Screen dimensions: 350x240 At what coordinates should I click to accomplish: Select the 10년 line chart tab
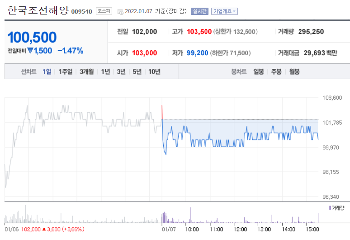pos(154,72)
